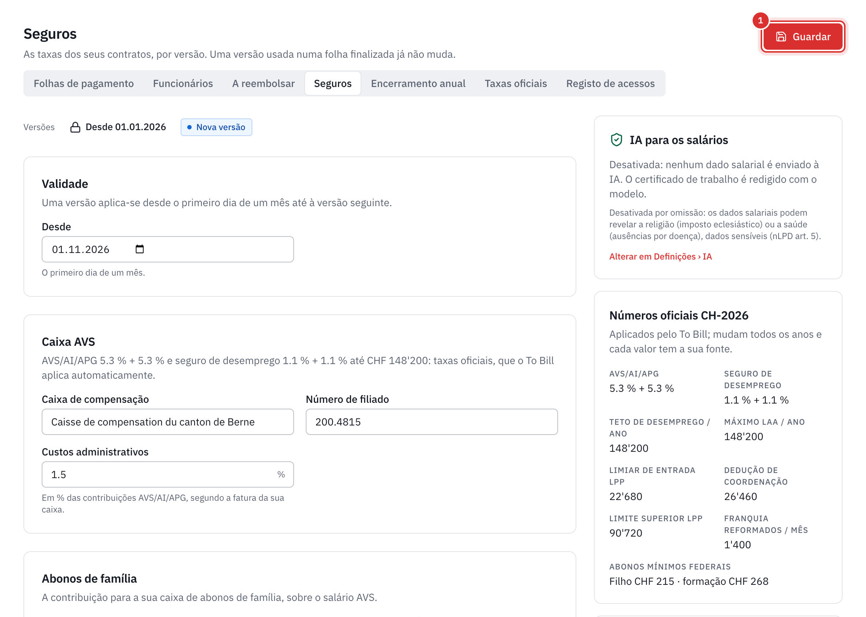The image size is (866, 617).
Task: Focus the Custos administrativos percentage field
Action: [167, 474]
